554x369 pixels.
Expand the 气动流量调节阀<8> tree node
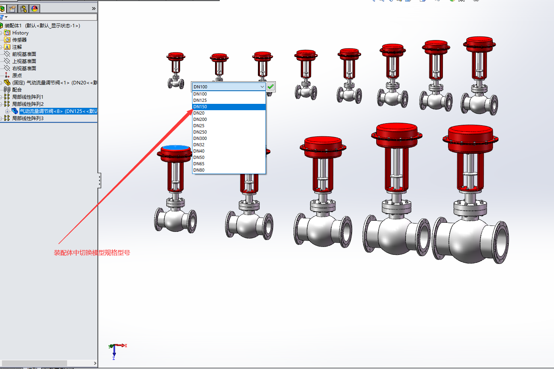pyautogui.click(x=7, y=111)
